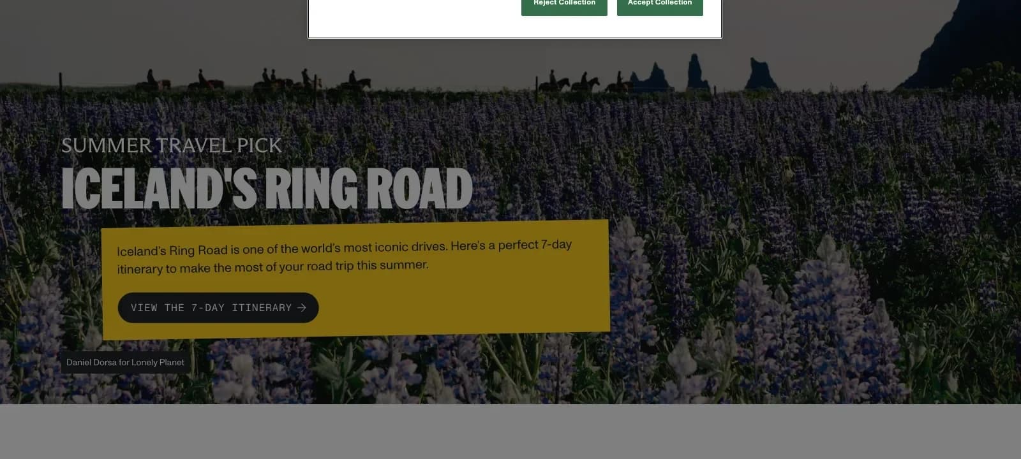Click the Iceland's Ring Road headline

pos(267,189)
